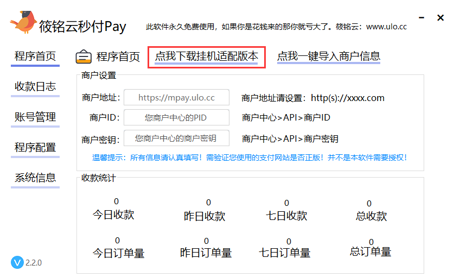Click the 今日订单量 statistic
Screen dimensions: 460x277
[x=118, y=248]
